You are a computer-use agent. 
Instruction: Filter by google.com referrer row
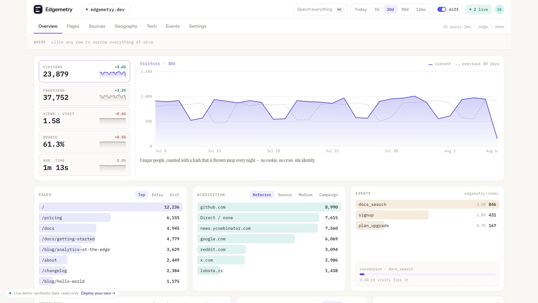[269, 239]
